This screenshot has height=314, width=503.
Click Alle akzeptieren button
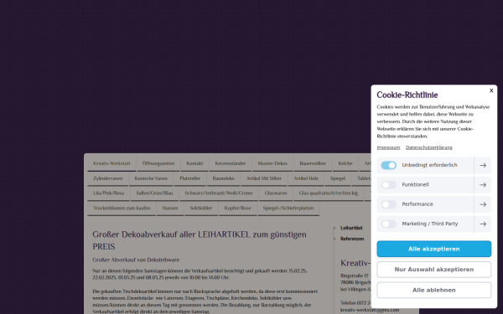click(x=433, y=249)
